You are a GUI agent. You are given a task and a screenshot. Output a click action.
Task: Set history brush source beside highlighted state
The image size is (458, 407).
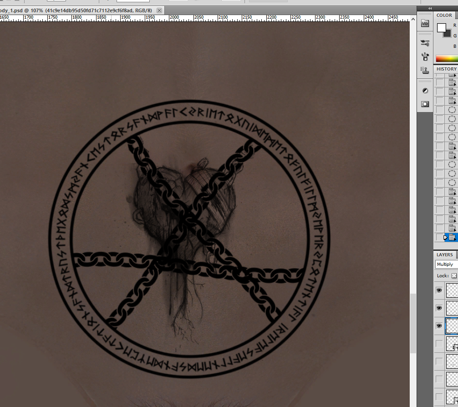point(440,238)
